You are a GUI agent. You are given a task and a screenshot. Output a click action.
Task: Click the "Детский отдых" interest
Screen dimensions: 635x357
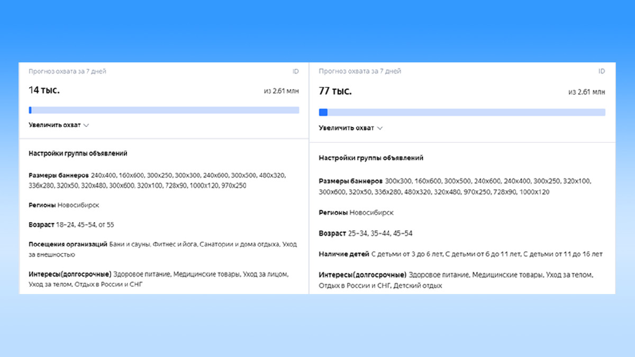point(418,286)
